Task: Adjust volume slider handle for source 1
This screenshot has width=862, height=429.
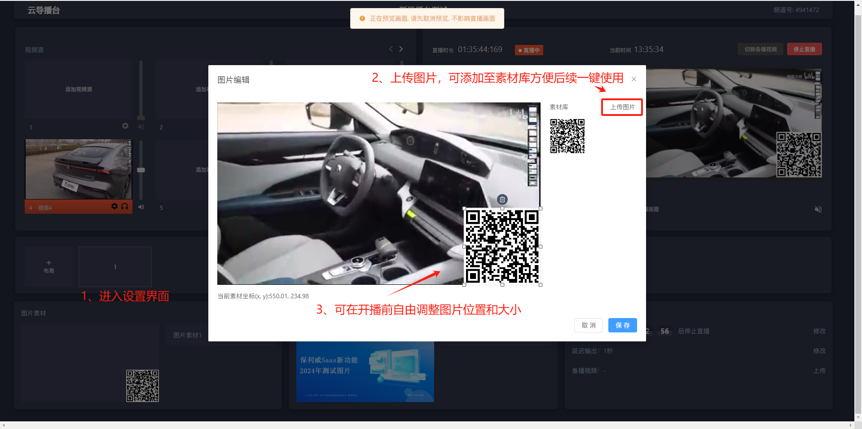Action: tap(141, 118)
